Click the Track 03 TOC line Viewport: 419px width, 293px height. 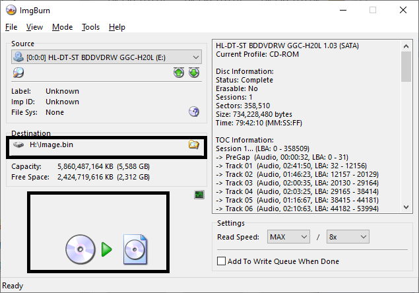pos(297,183)
